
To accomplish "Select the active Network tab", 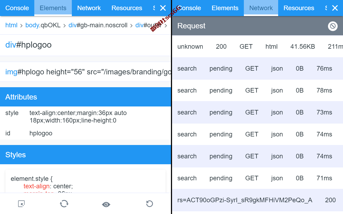I will (x=261, y=8).
